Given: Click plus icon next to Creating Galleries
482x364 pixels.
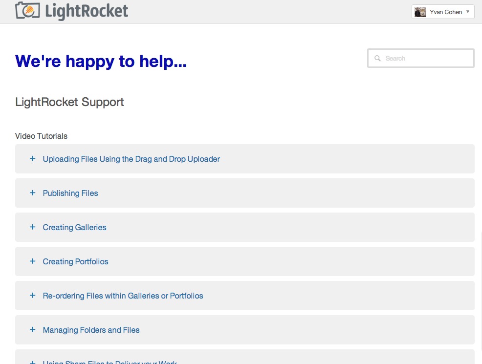Looking at the screenshot, I should (x=33, y=227).
